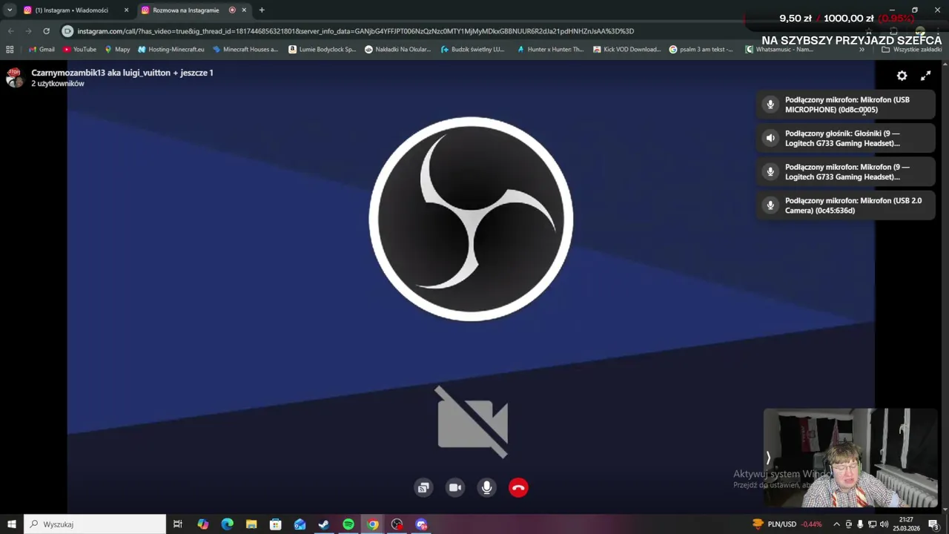
Task: Open the Windows Start menu
Action: coord(11,524)
